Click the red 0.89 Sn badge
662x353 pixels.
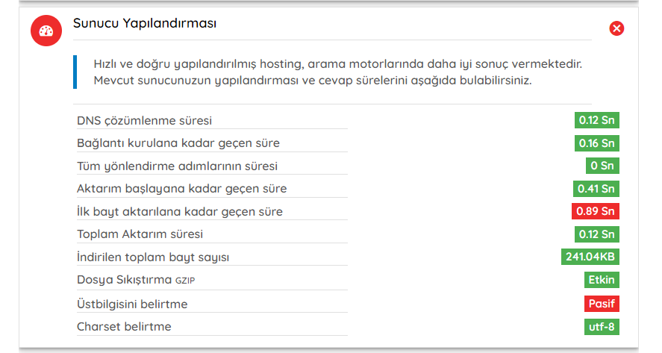pyautogui.click(x=596, y=211)
